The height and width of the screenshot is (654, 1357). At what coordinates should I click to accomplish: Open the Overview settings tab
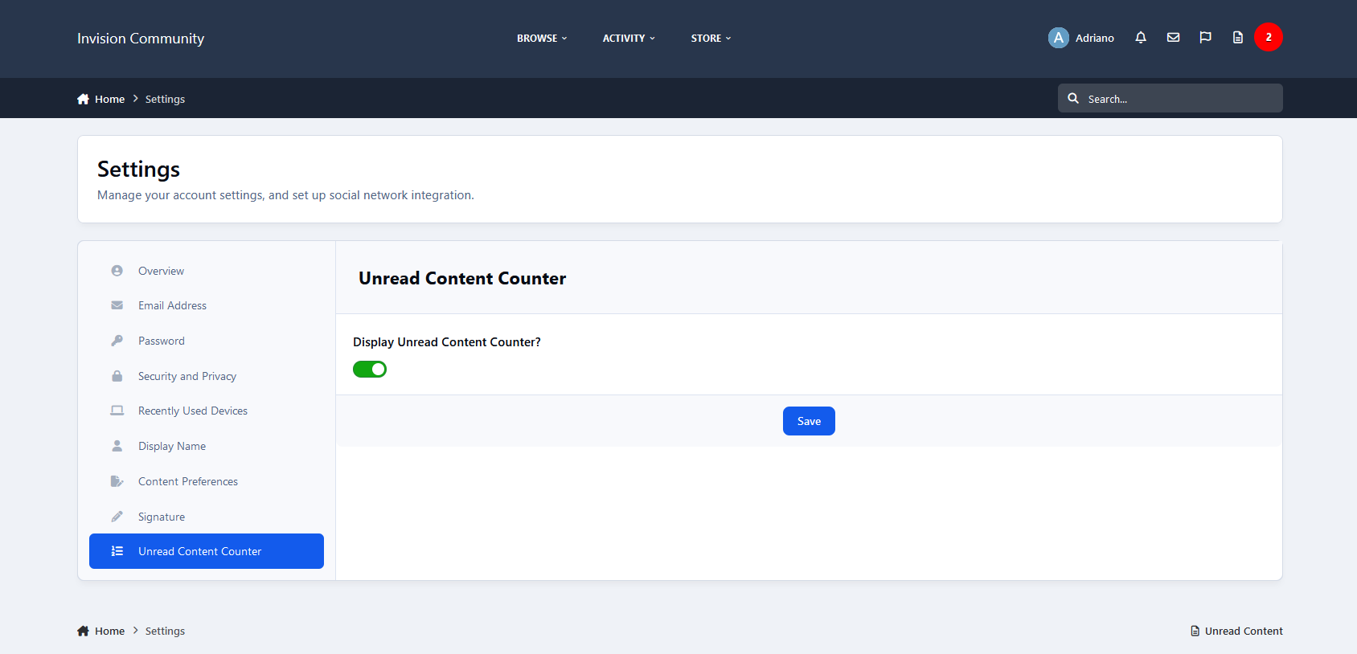point(207,271)
